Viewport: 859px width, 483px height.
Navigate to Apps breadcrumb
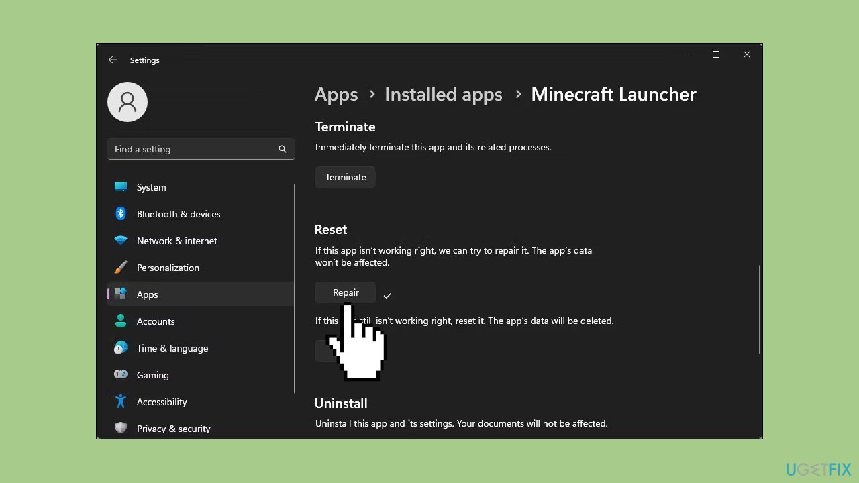click(336, 95)
